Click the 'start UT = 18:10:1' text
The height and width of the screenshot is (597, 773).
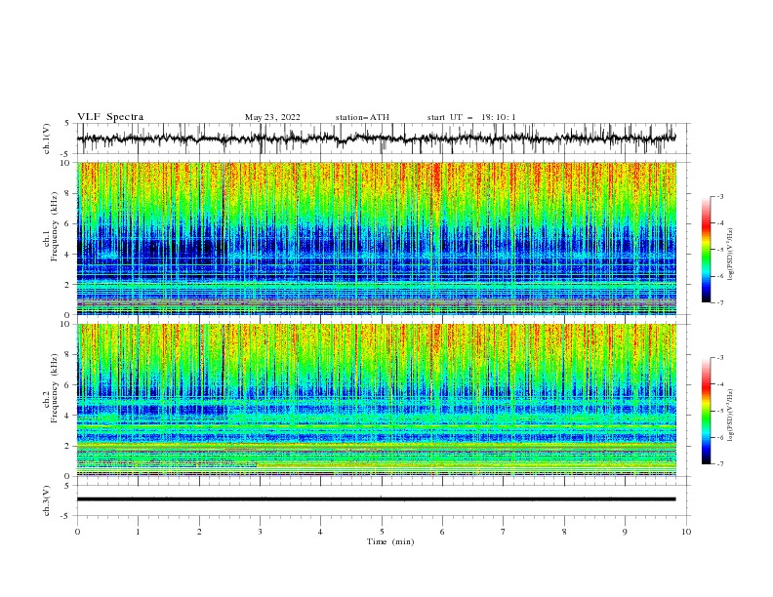point(471,117)
